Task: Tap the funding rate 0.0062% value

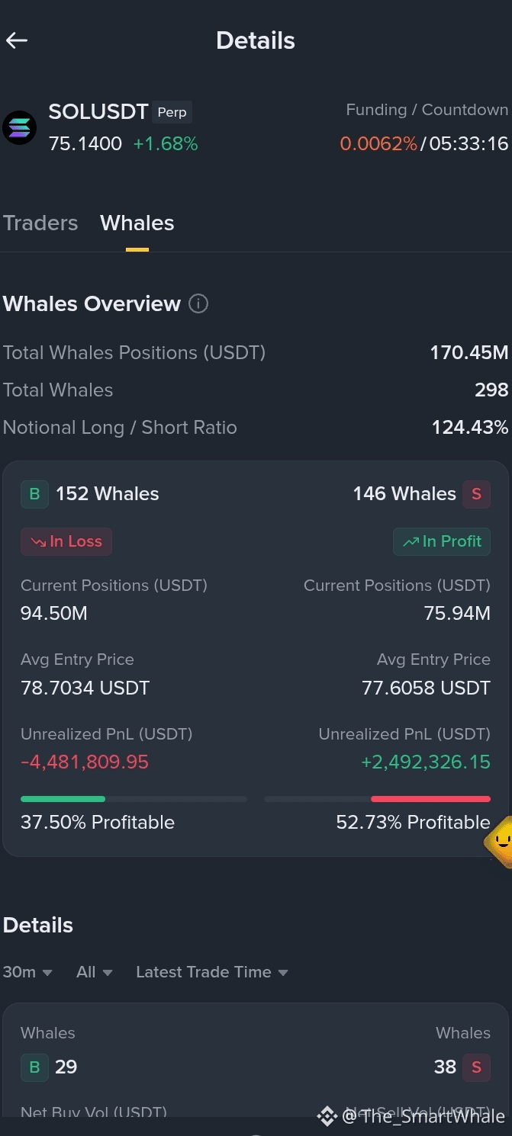Action: 378,143
